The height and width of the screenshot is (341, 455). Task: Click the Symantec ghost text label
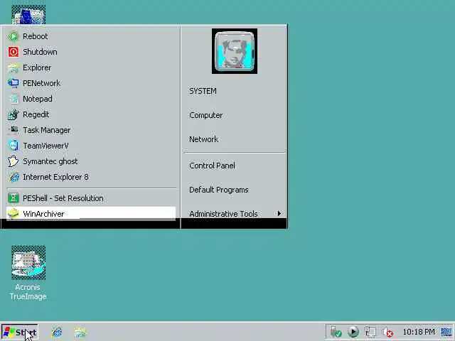coord(50,161)
